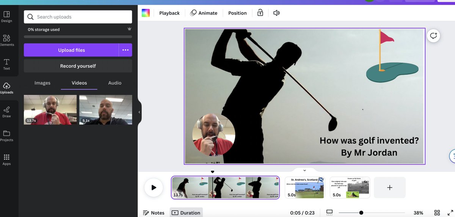Screen dimensions: 455x217
Task: Click the storage usage progress bar
Action: [x=78, y=37]
